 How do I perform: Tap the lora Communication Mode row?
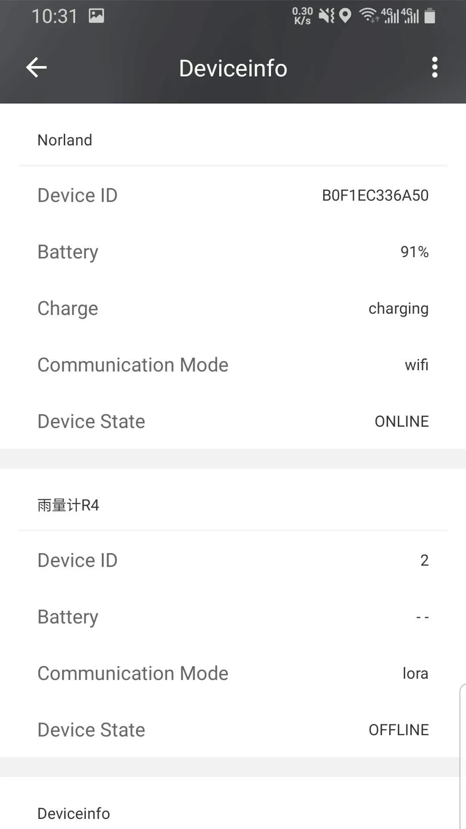coord(233,674)
